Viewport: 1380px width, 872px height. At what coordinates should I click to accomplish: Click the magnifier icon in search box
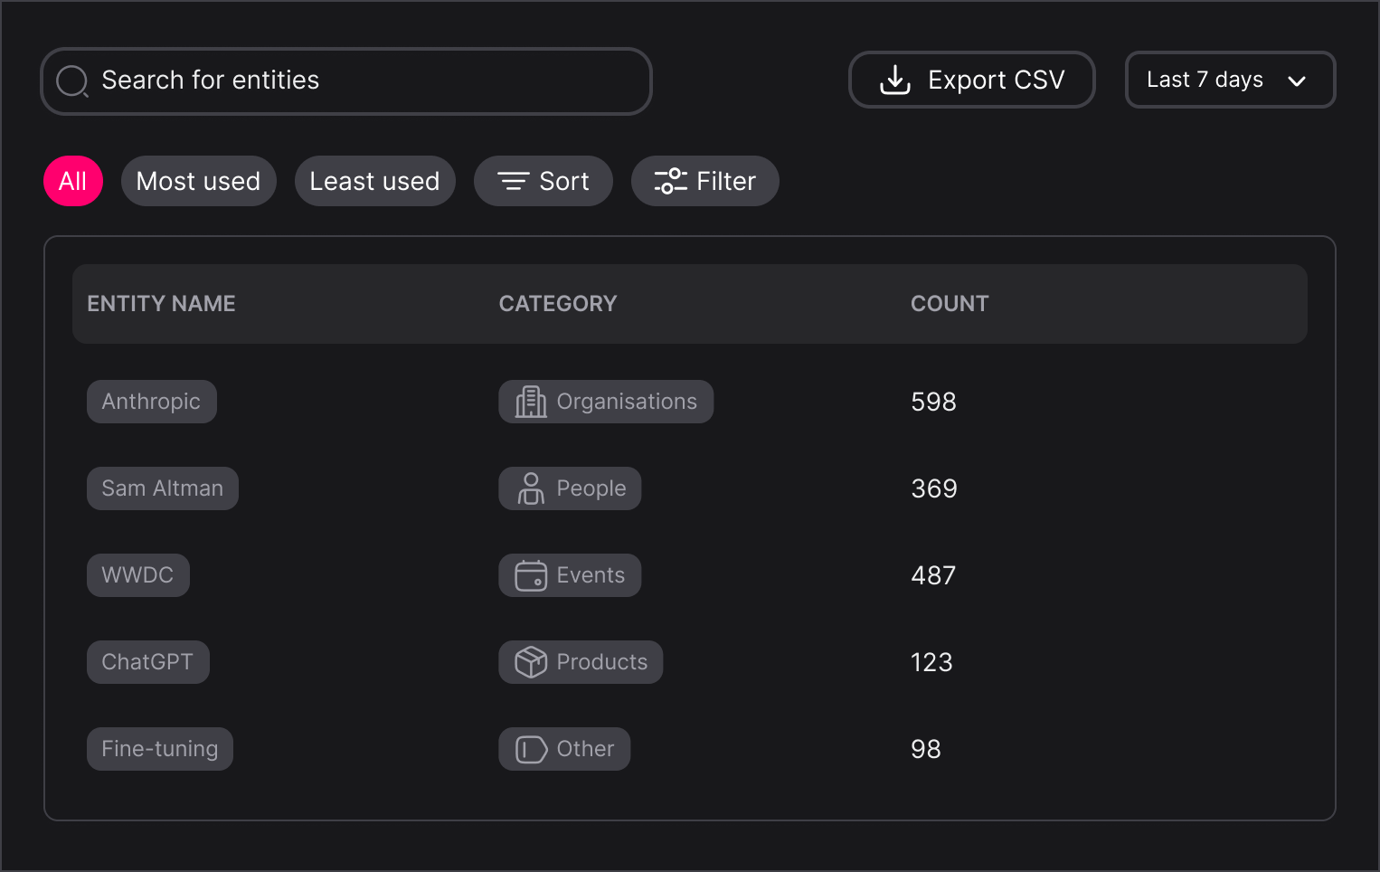tap(72, 81)
